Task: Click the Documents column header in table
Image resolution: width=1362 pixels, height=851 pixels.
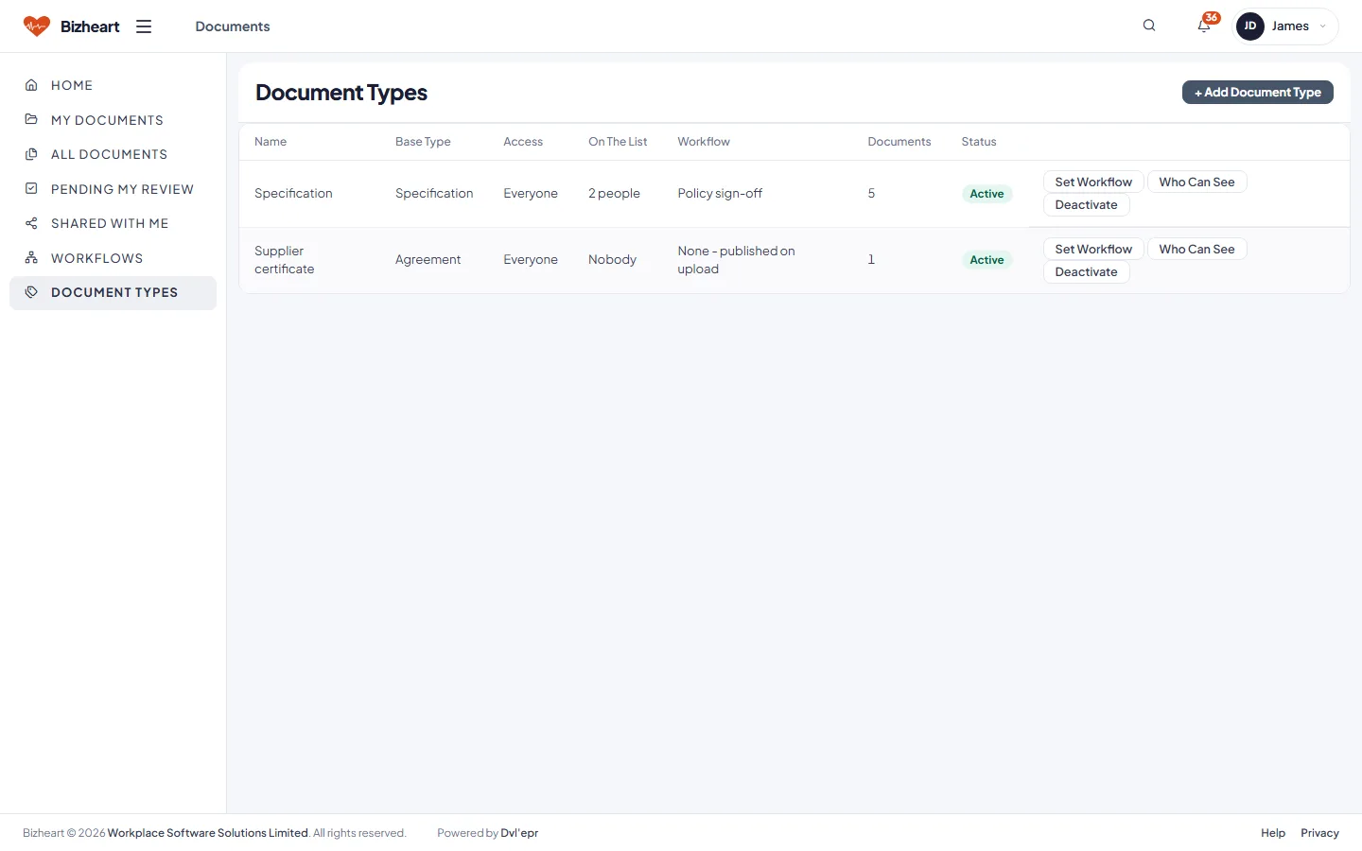Action: [899, 142]
